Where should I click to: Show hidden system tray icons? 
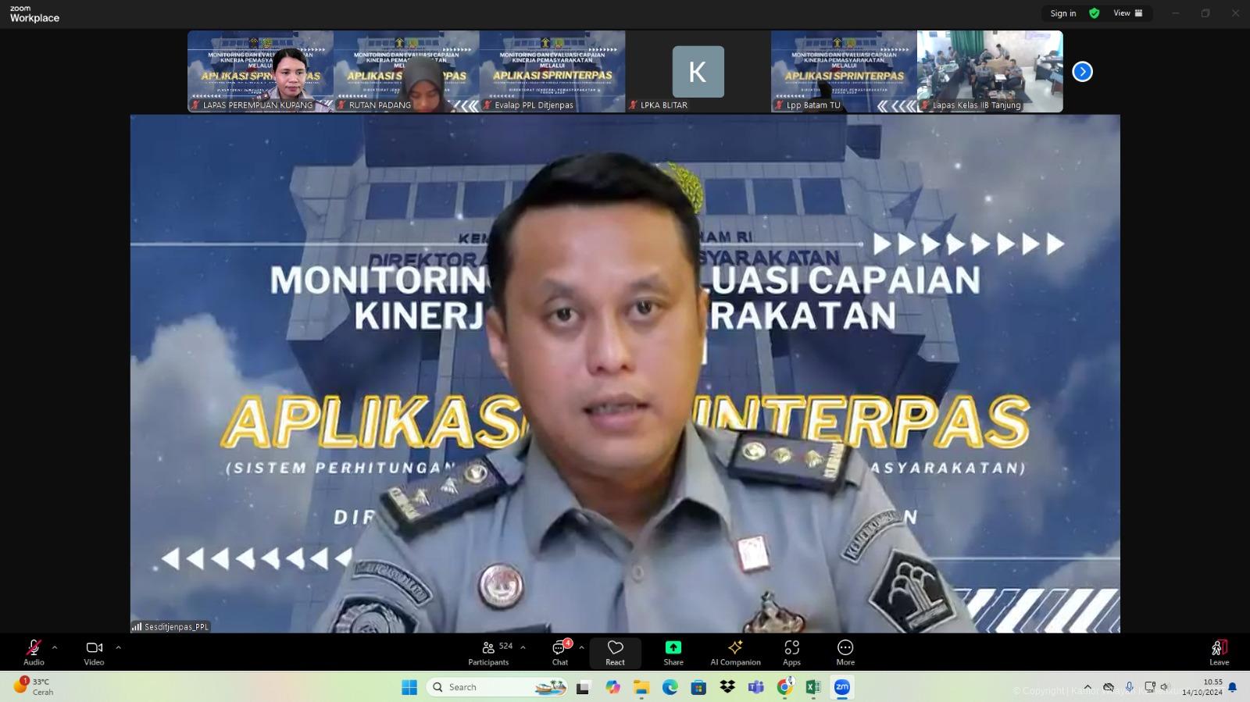[x=1087, y=687]
